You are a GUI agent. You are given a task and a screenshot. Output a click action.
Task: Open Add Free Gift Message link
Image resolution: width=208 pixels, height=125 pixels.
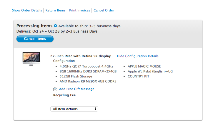76,89
